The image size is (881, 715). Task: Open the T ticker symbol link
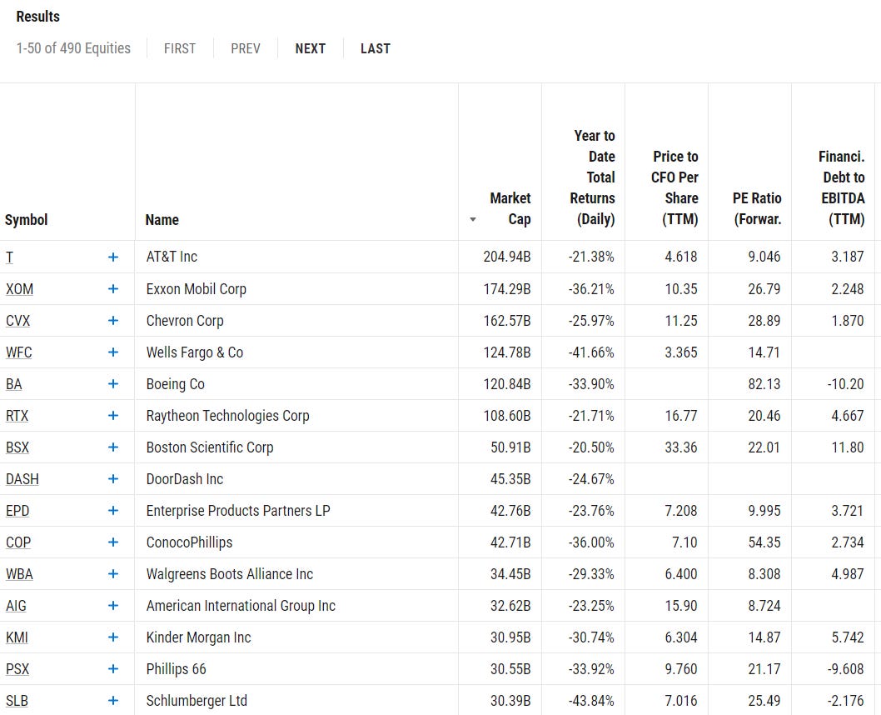[9, 257]
